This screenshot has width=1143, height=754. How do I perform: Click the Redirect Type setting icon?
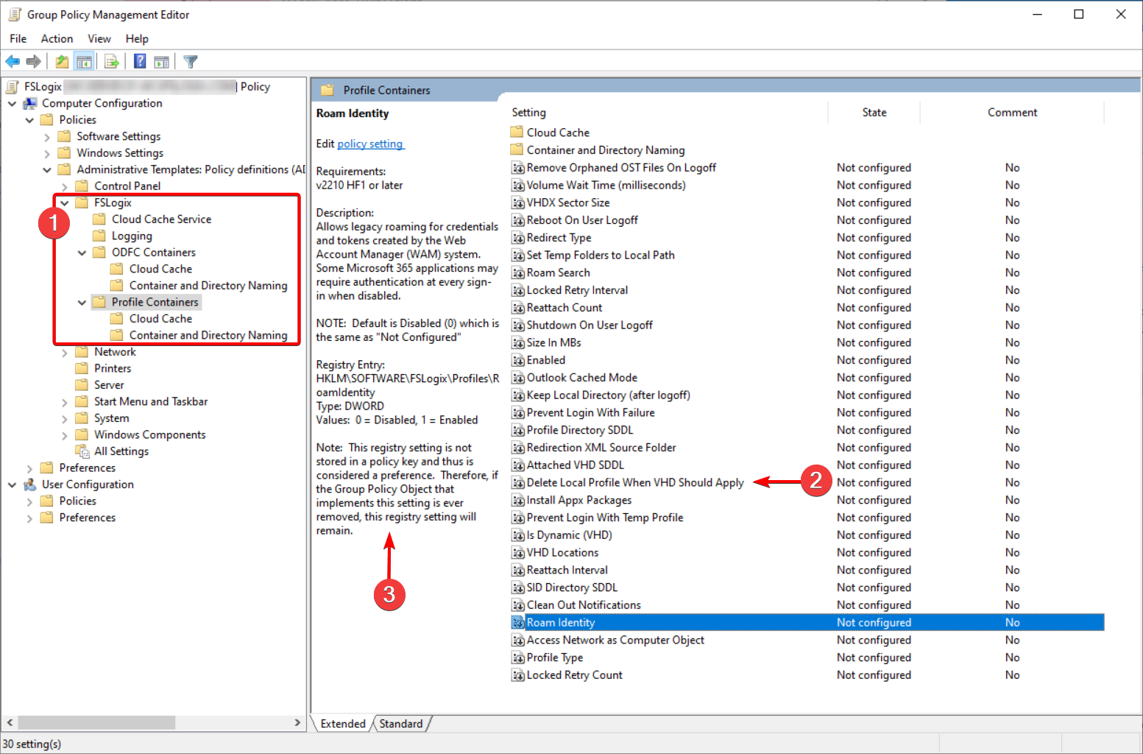[x=518, y=238]
